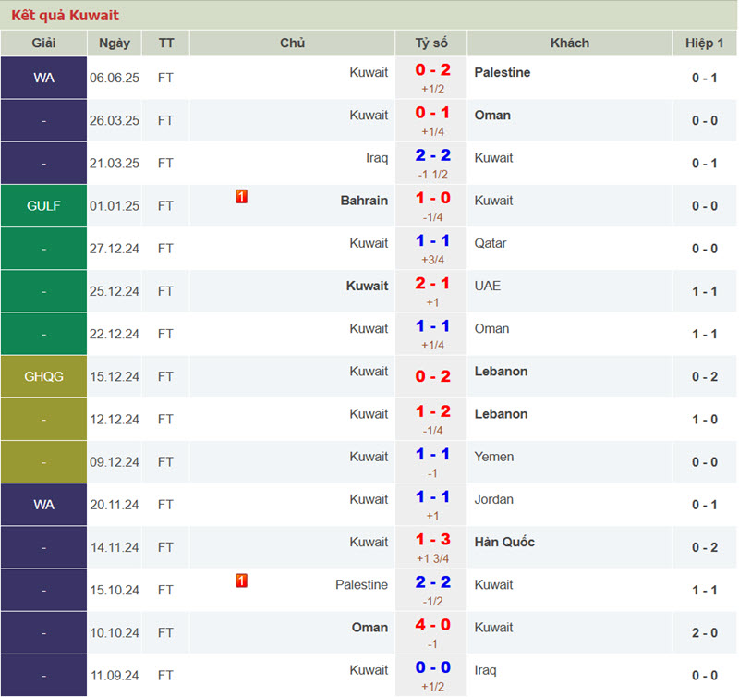The image size is (739, 697).
Task: Click away team UAE
Action: tap(488, 286)
